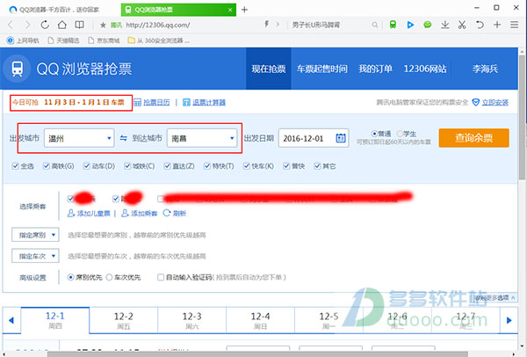Open the browser hamburger menu
This screenshot has width=527, height=357.
(514, 25)
